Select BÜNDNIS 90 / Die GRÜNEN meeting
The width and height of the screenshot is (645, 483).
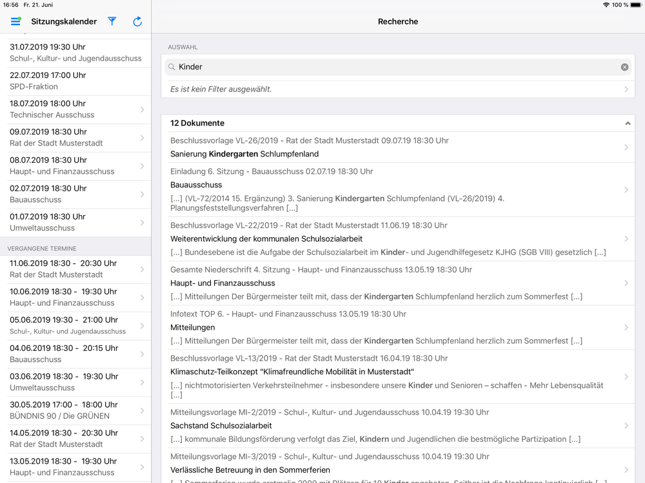pos(75,410)
